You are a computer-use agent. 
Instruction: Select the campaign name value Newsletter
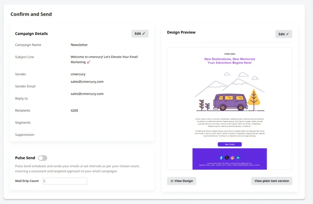click(x=79, y=45)
